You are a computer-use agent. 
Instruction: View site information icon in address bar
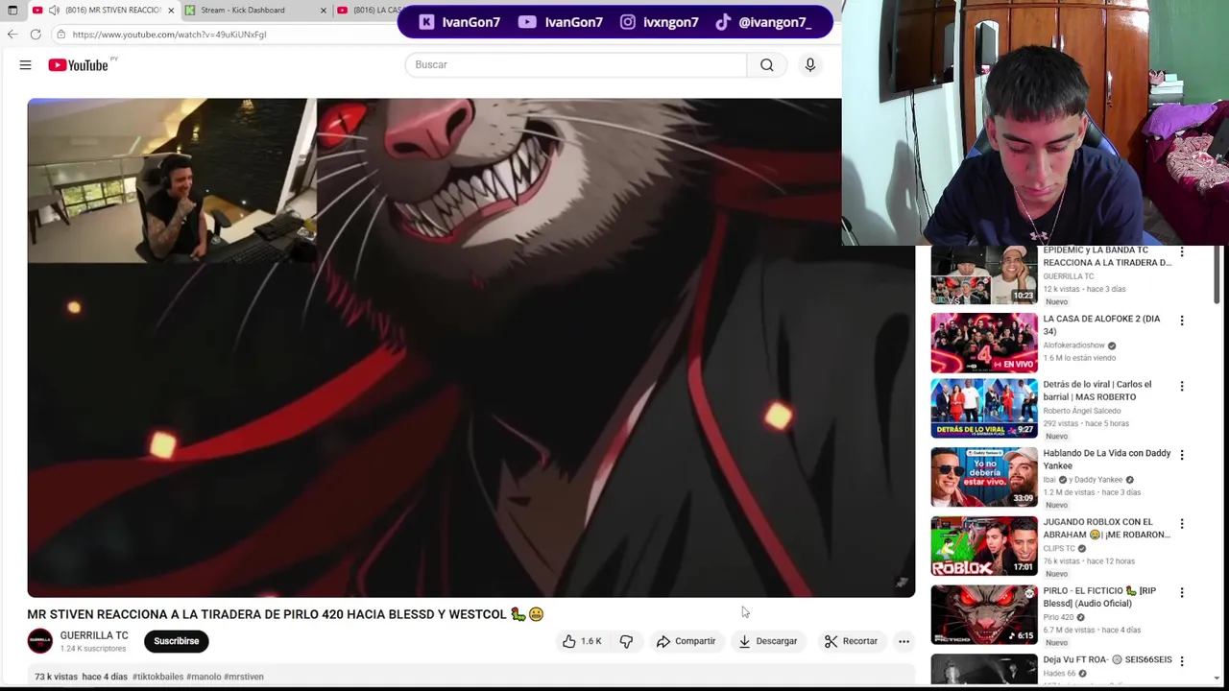tap(60, 35)
